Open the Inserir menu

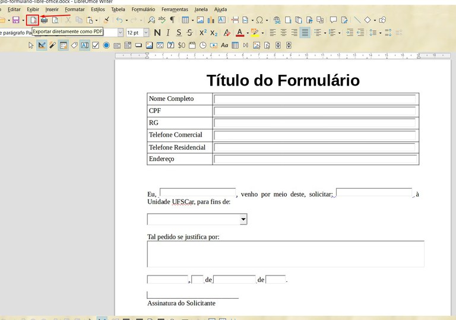[x=52, y=9]
